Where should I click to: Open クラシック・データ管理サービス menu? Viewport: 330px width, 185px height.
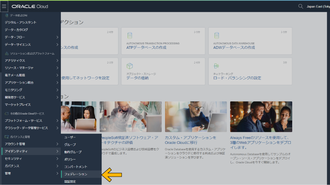click(x=31, y=128)
